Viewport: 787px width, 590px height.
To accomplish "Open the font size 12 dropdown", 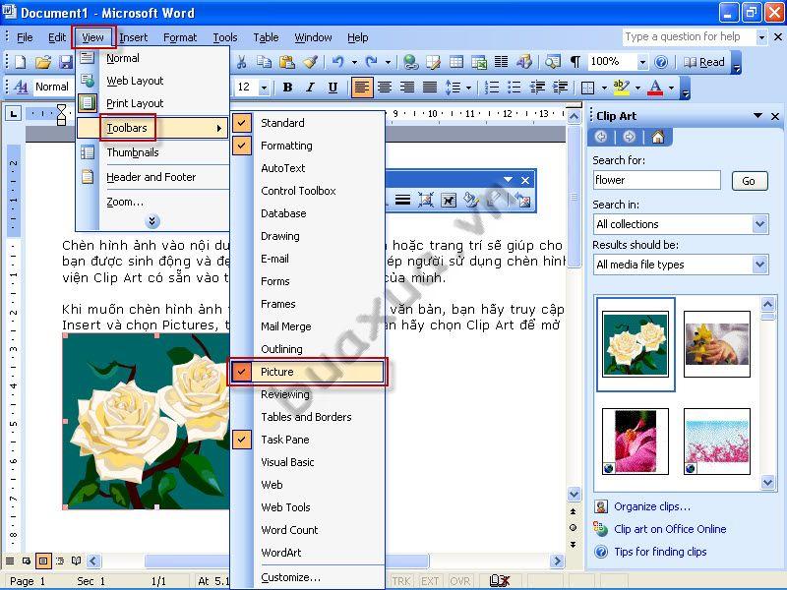I will [264, 88].
